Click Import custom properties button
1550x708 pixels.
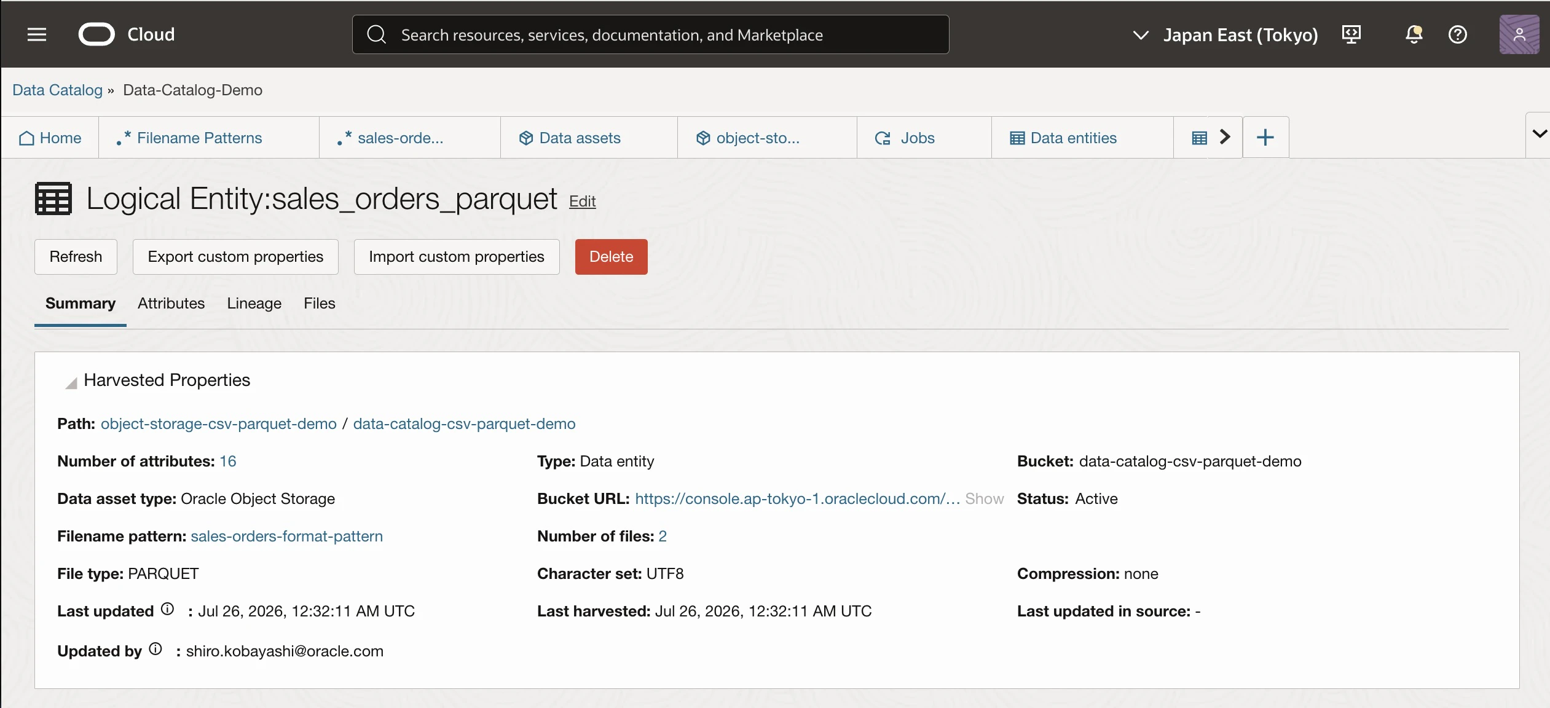tap(457, 257)
